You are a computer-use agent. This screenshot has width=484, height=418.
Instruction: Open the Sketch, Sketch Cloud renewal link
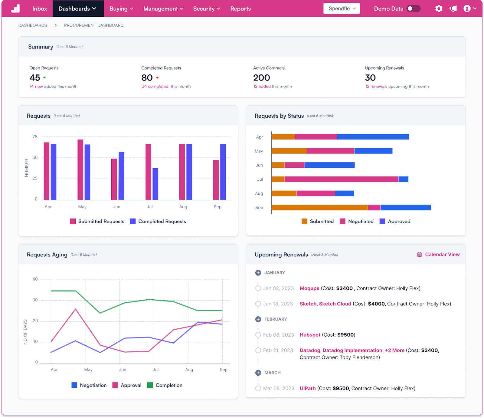coord(325,304)
